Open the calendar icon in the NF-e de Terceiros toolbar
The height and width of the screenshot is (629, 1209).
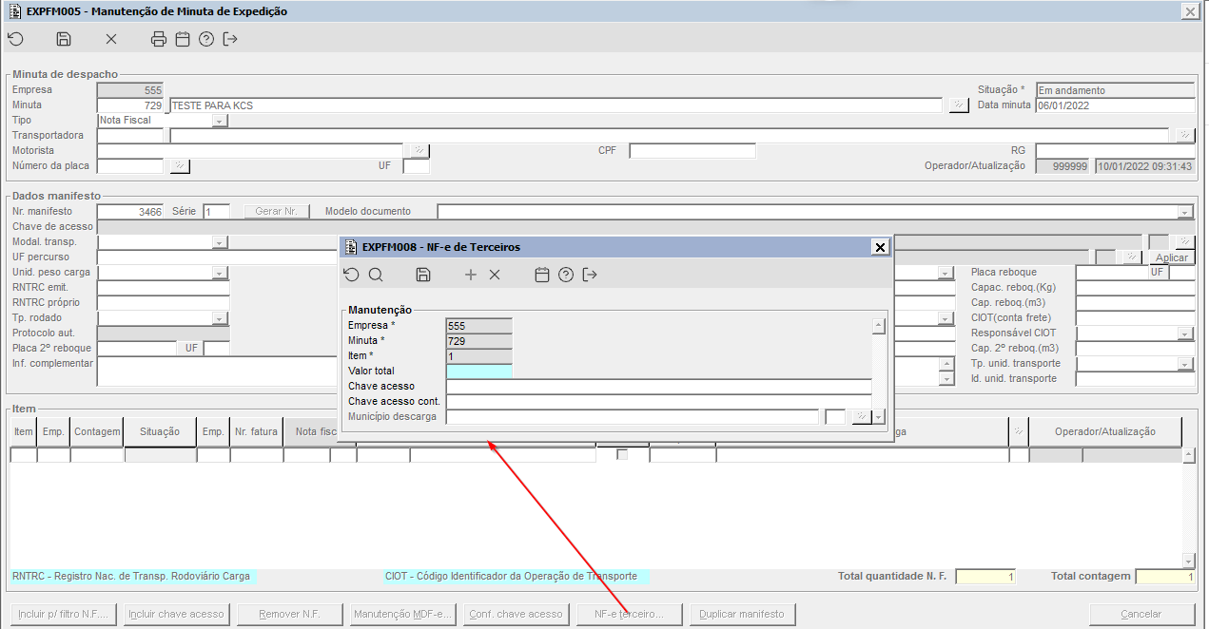[542, 275]
